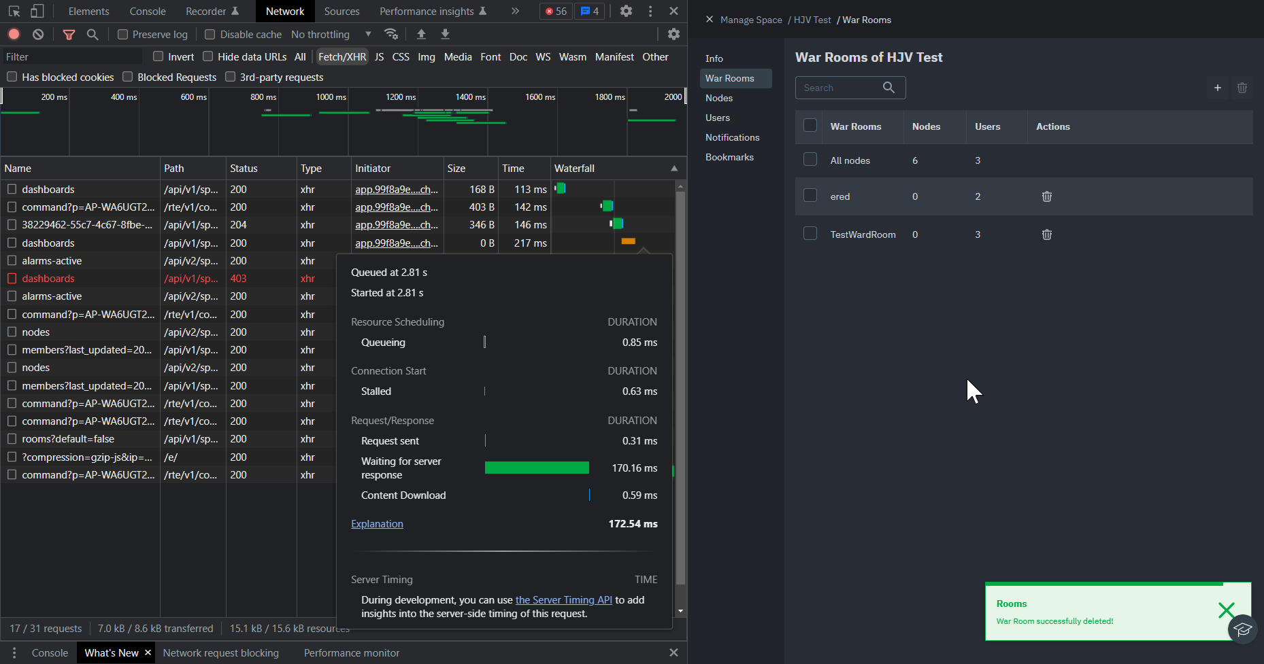This screenshot has width=1264, height=664.
Task: Focus the network Filter input
Action: 71,57
